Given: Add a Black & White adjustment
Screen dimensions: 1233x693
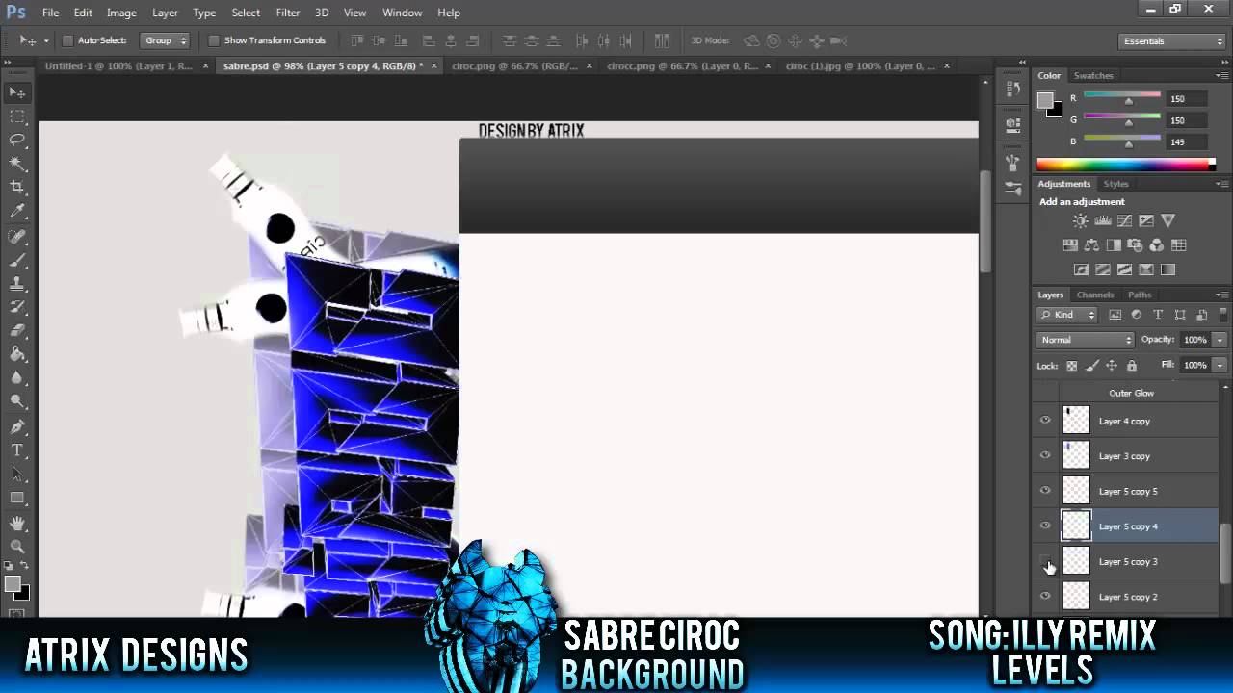Looking at the screenshot, I should (1114, 245).
